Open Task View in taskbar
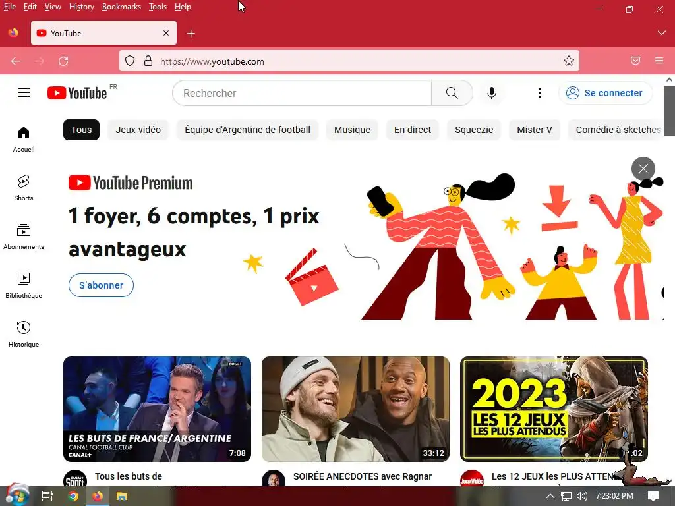Image resolution: width=675 pixels, height=506 pixels. [x=47, y=496]
